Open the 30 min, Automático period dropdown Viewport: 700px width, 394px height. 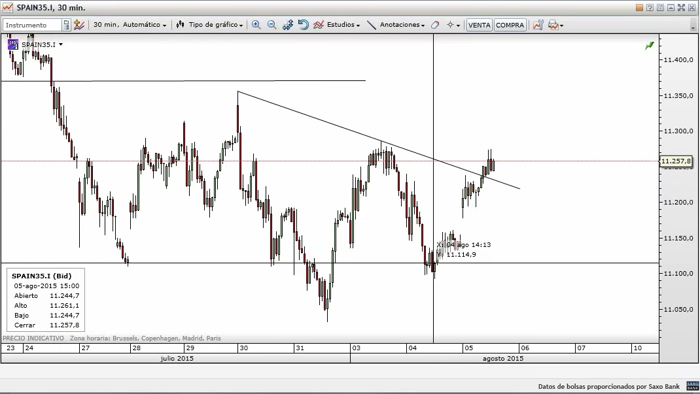(130, 25)
